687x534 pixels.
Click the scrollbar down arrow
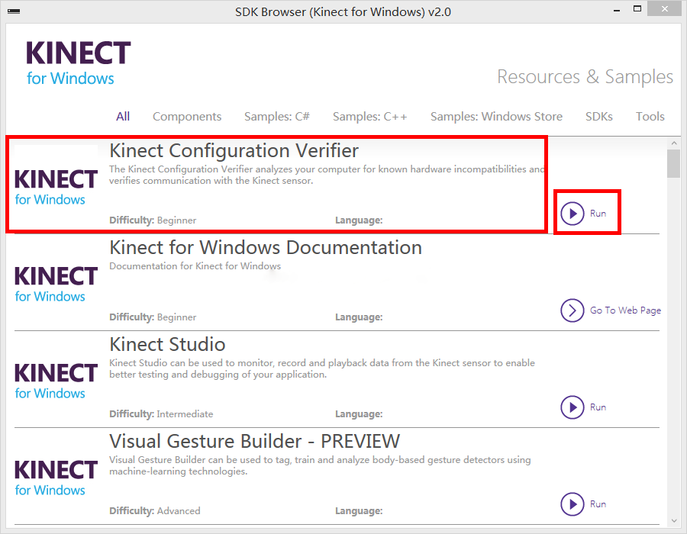(x=673, y=520)
